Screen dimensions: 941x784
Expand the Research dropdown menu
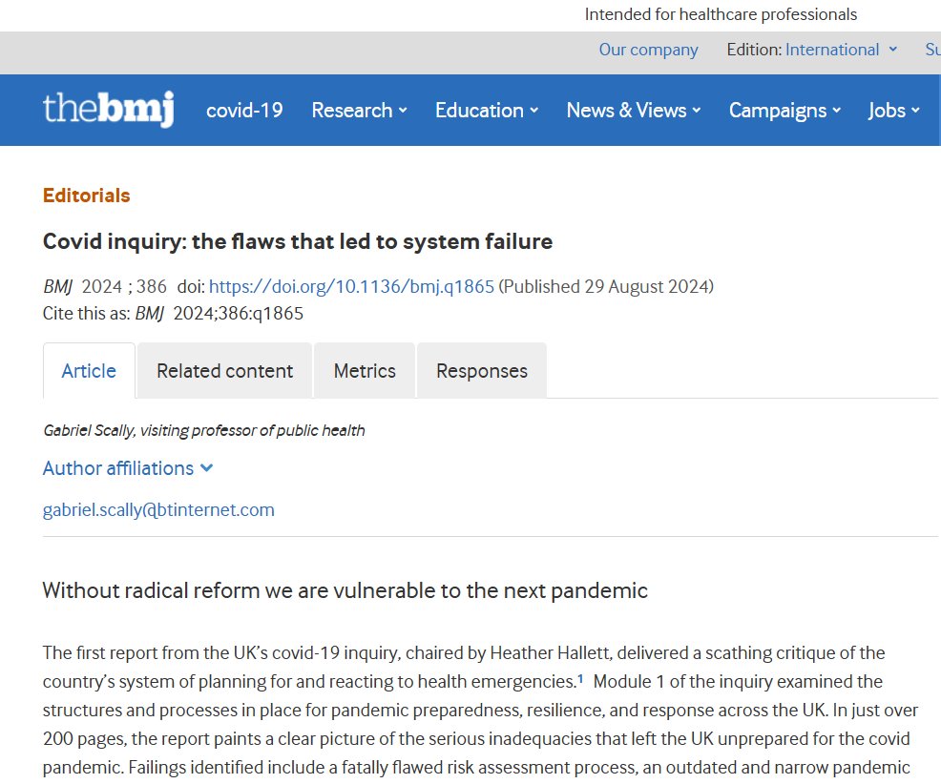pos(359,111)
